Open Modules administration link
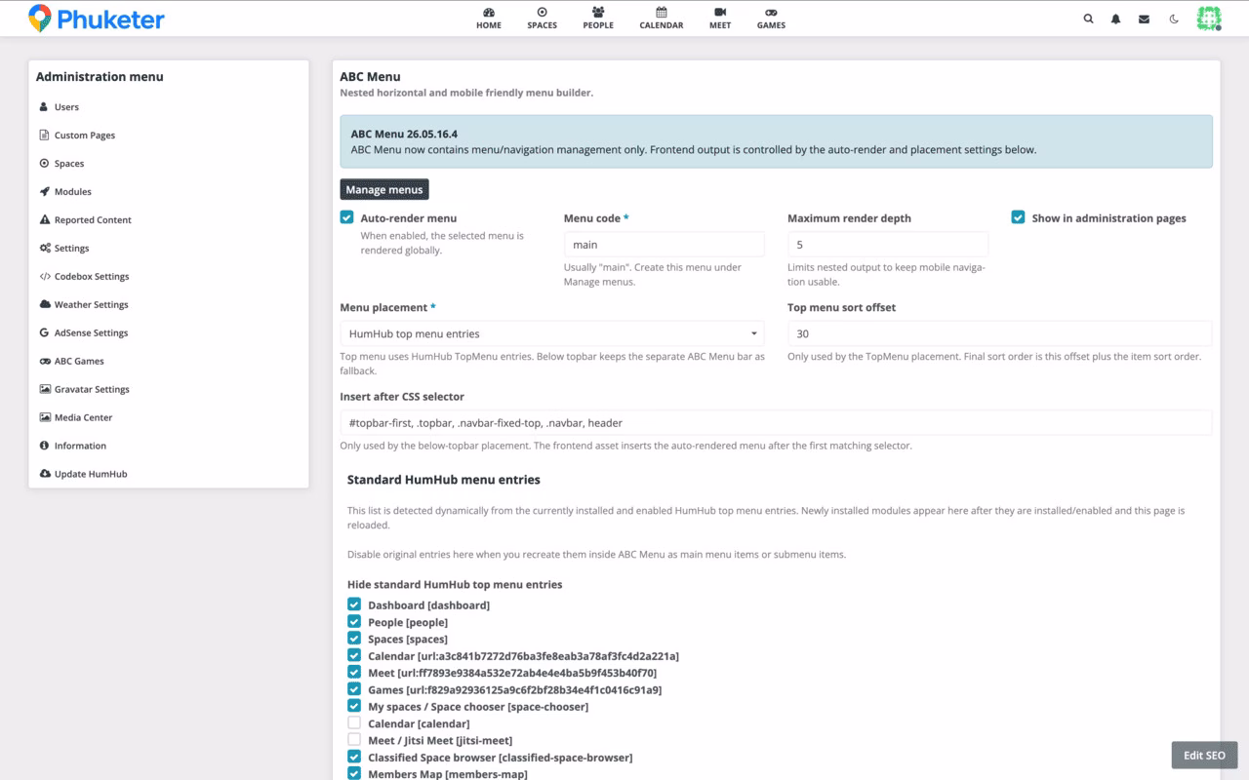 click(73, 192)
